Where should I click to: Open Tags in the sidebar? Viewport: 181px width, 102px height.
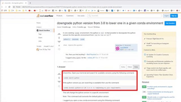[x=40, y=34]
